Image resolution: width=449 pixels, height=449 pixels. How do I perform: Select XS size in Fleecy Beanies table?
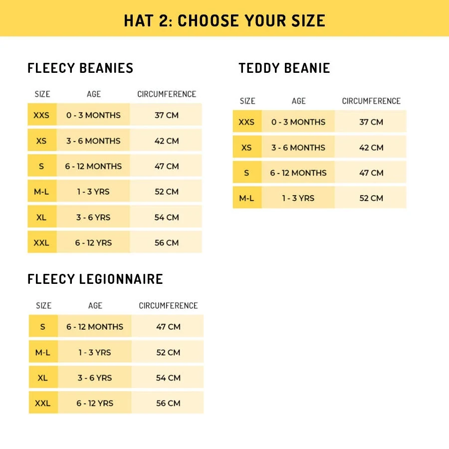tap(41, 141)
